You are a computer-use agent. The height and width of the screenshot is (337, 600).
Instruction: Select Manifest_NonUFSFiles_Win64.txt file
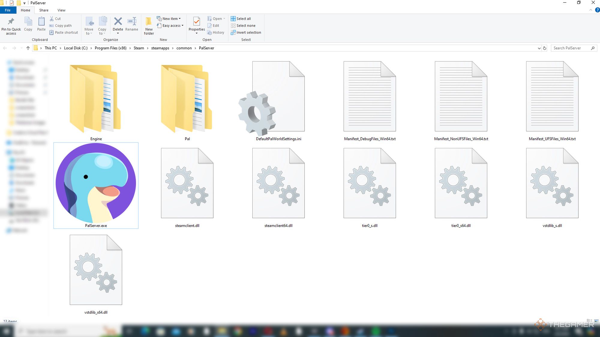tap(461, 101)
